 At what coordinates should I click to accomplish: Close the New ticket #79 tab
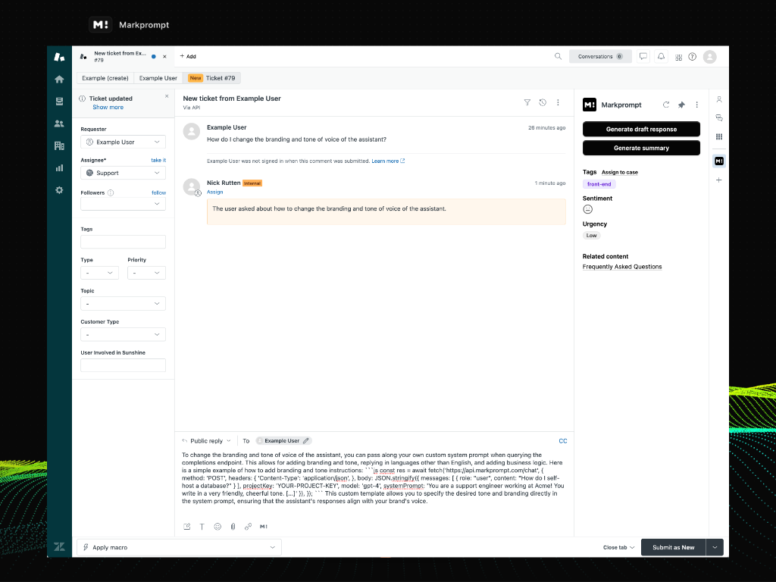(x=164, y=56)
